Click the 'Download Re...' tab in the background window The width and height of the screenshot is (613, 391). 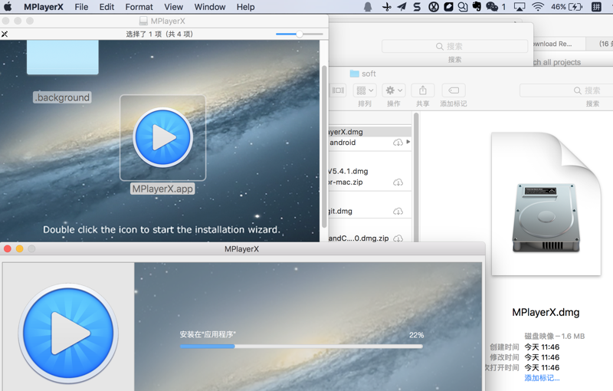coord(559,44)
